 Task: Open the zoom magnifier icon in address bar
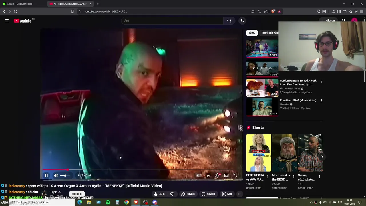[259, 11]
